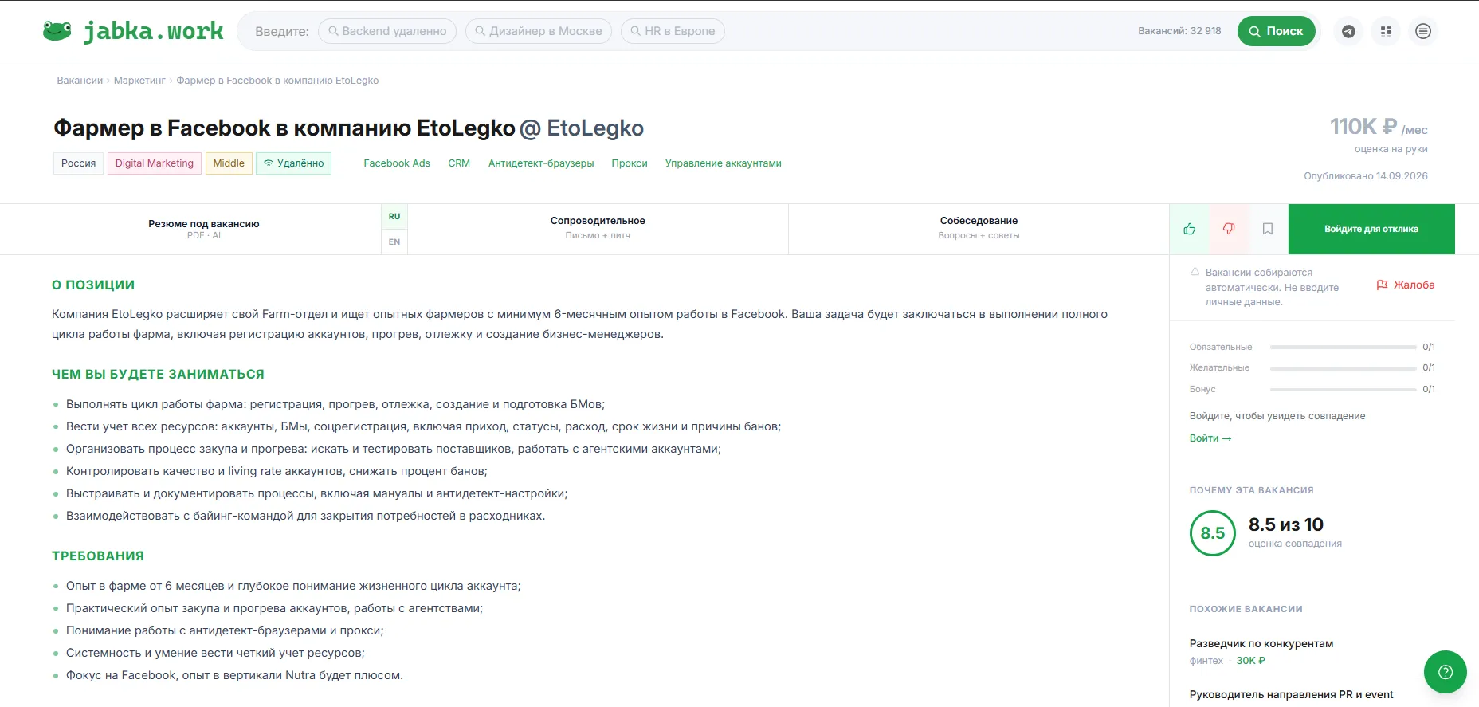The height and width of the screenshot is (707, 1479).
Task: Click the EtoLegko company name in title
Action: (595, 128)
